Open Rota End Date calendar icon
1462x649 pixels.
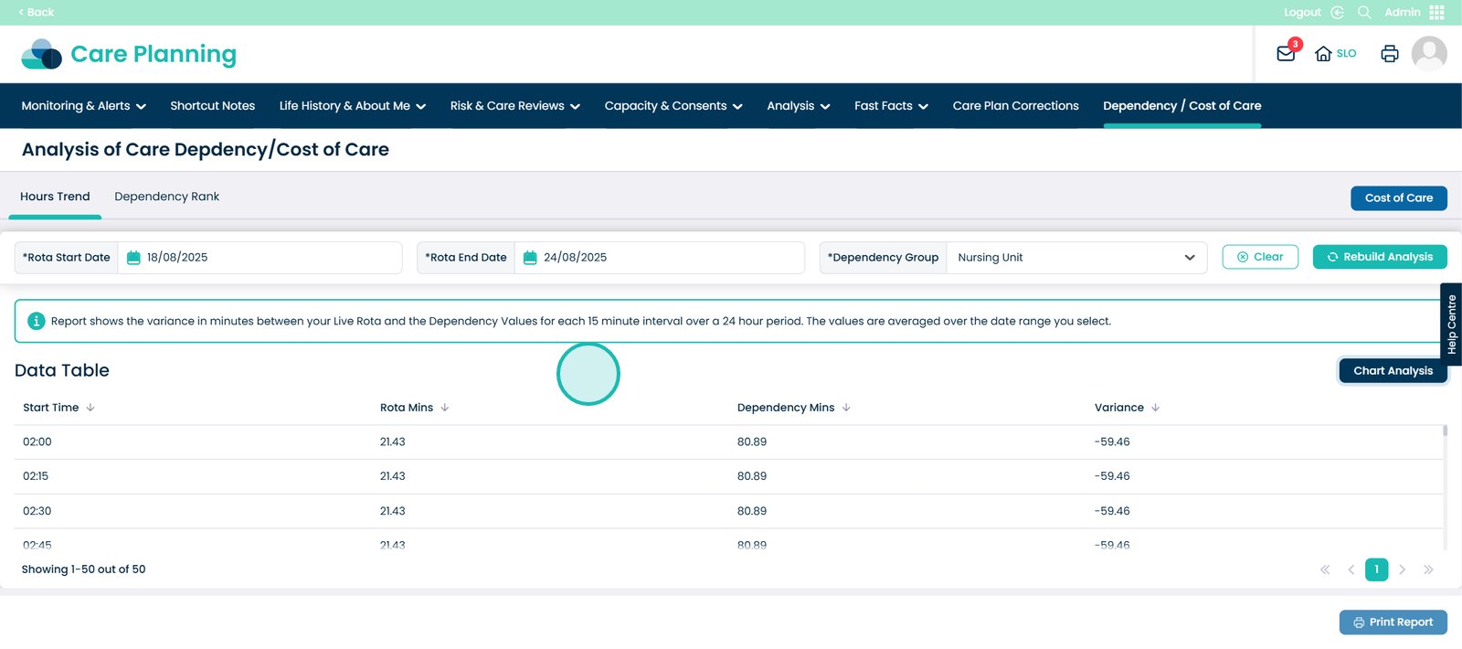tap(530, 258)
